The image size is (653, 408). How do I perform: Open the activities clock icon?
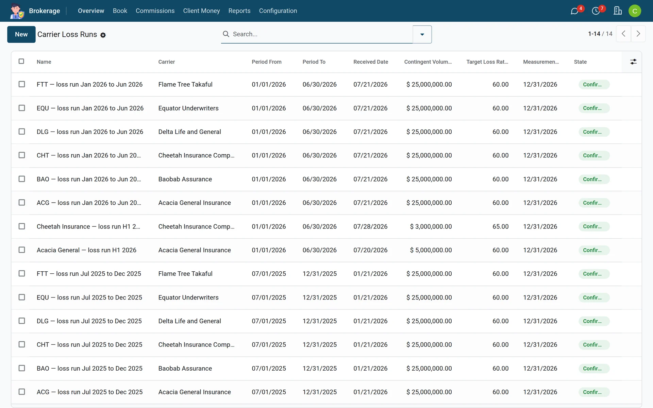coord(596,11)
